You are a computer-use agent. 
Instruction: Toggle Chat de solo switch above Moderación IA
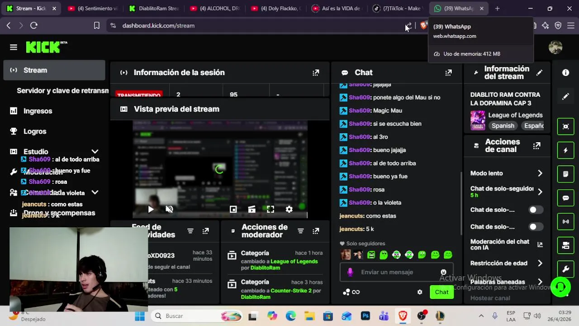536,227
